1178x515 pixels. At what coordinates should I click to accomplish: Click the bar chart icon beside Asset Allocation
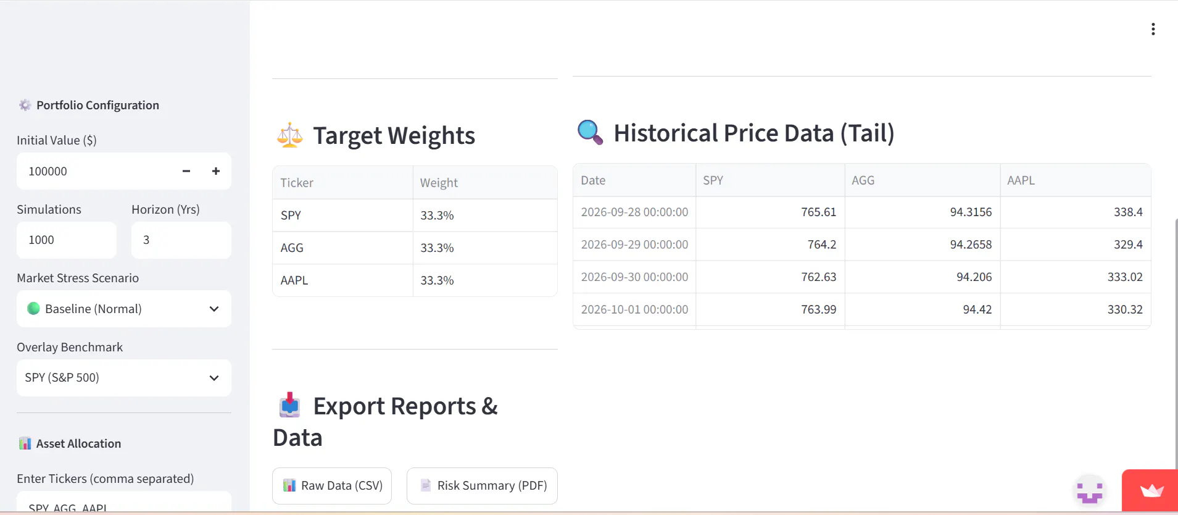click(x=25, y=443)
